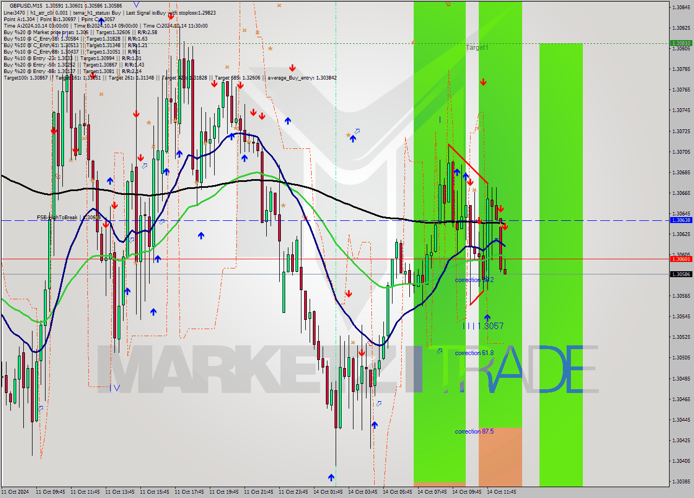Click the '14 Oct 11:45' time axis label
694x498 pixels.
pyautogui.click(x=502, y=492)
